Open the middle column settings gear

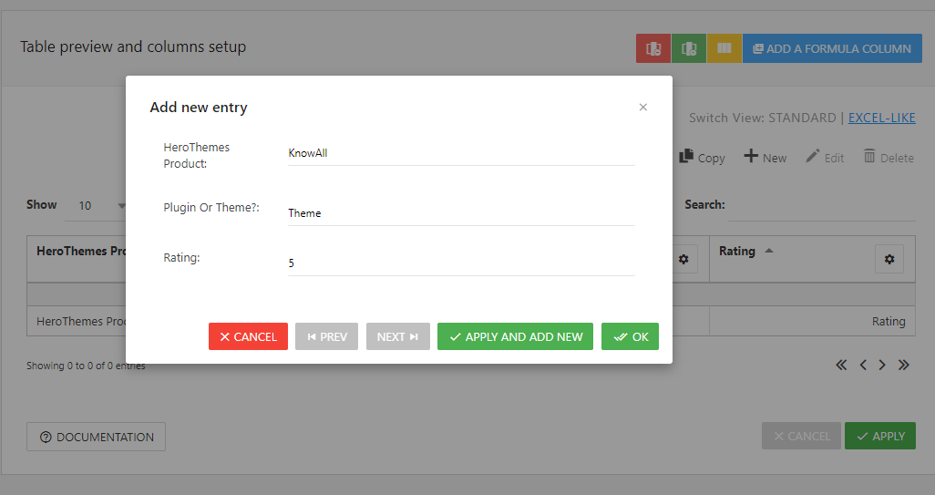tap(684, 259)
